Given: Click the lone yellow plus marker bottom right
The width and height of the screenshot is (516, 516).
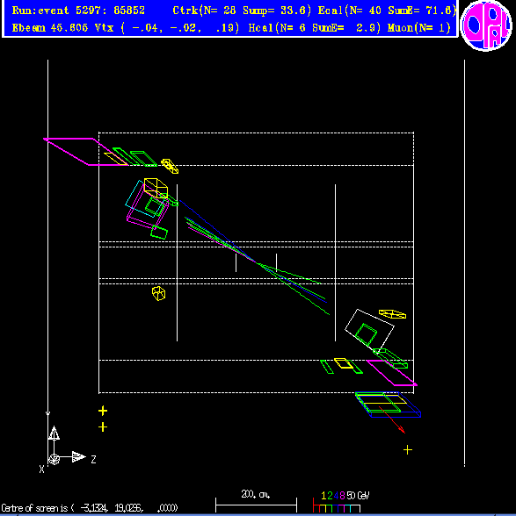Looking at the screenshot, I should 408,450.
